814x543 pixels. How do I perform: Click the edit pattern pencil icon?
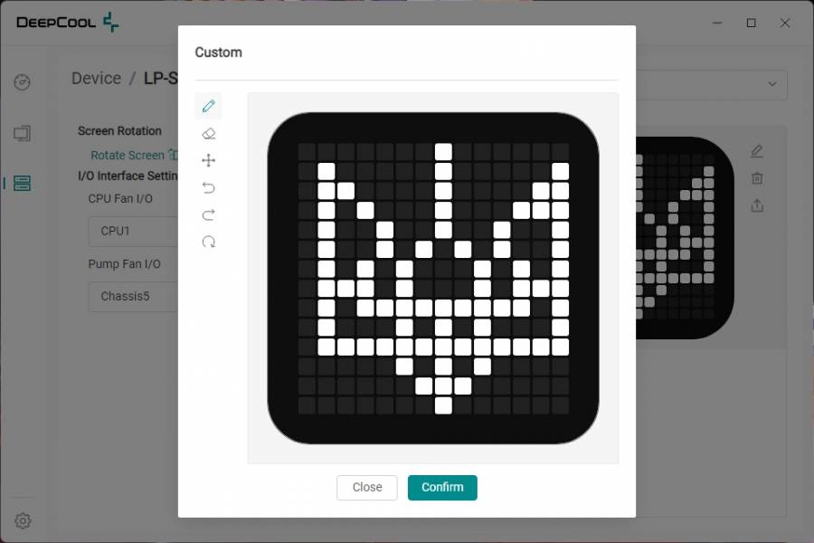coord(757,151)
